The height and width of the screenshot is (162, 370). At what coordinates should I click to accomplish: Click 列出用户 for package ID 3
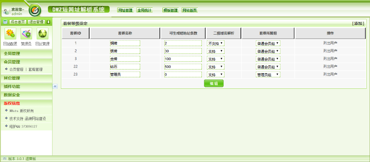pos(330,58)
